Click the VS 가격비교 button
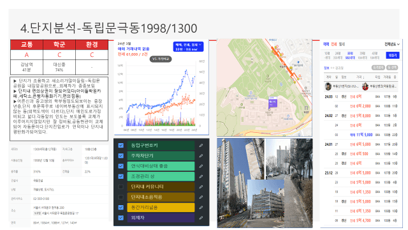Image resolution: width=408 pixels, height=230 pixels. tap(161, 59)
